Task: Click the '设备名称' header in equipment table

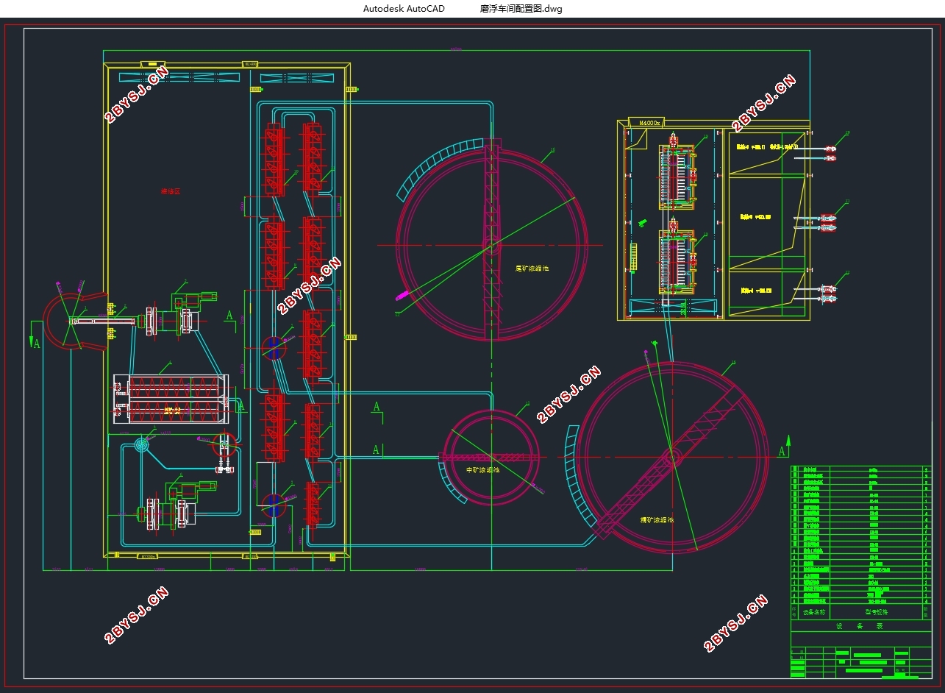Action: (x=814, y=611)
